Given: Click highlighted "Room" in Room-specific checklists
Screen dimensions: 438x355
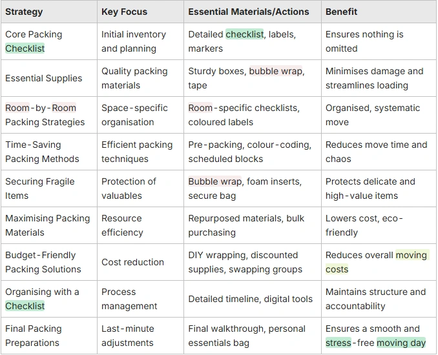Looking at the screenshot, I should [200, 108].
